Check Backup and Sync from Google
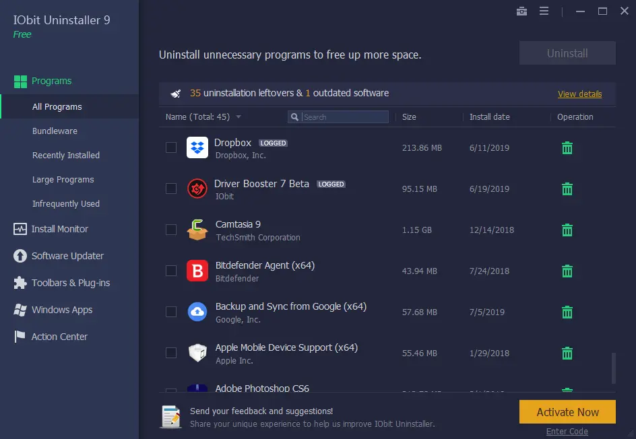This screenshot has width=636, height=439. pos(170,312)
